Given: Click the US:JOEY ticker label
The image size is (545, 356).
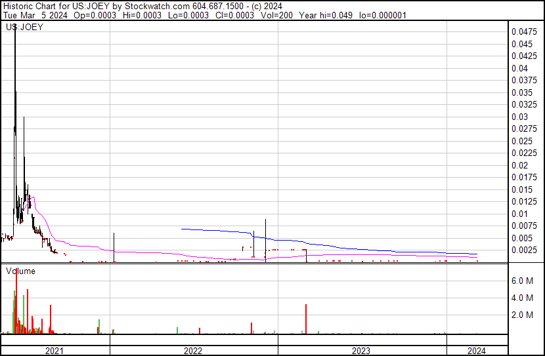Looking at the screenshot, I should (x=24, y=28).
